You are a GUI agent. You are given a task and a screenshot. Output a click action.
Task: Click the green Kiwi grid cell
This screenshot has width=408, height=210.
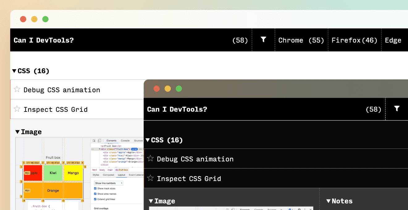pyautogui.click(x=53, y=173)
